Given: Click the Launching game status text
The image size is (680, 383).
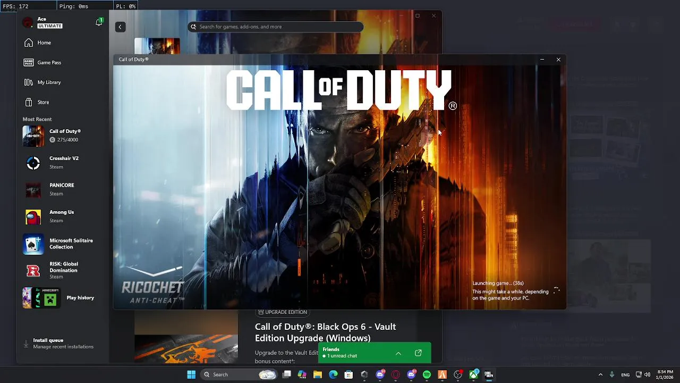Looking at the screenshot, I should (x=498, y=284).
